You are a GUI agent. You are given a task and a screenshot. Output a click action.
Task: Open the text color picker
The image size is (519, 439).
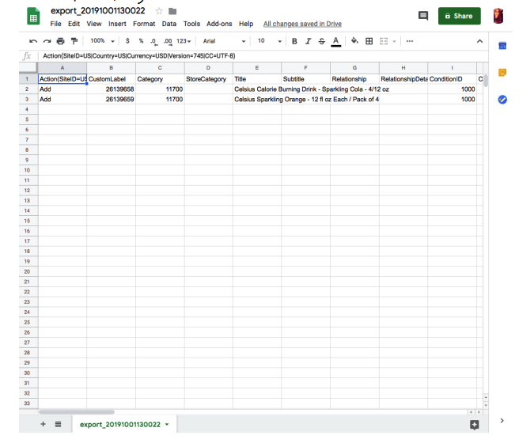point(335,41)
